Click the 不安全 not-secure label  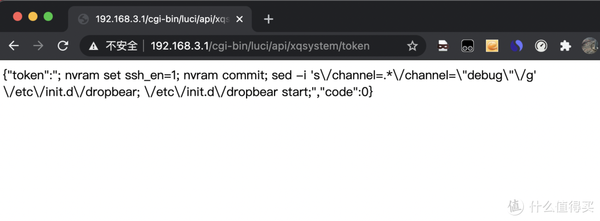click(x=121, y=46)
